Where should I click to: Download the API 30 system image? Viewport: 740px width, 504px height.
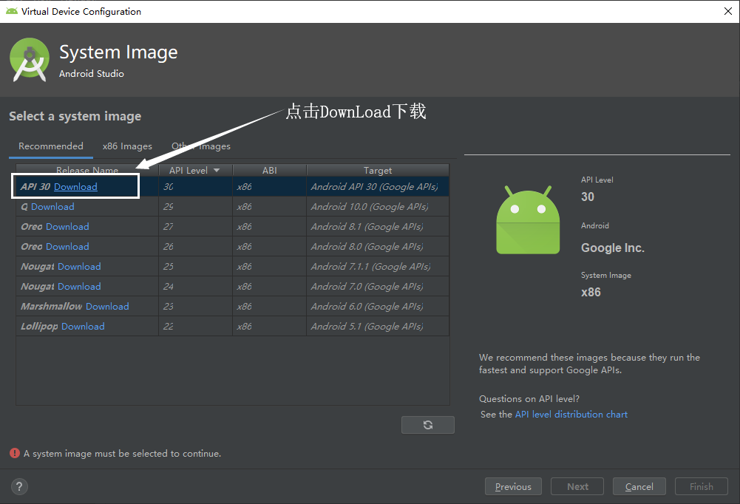point(75,187)
